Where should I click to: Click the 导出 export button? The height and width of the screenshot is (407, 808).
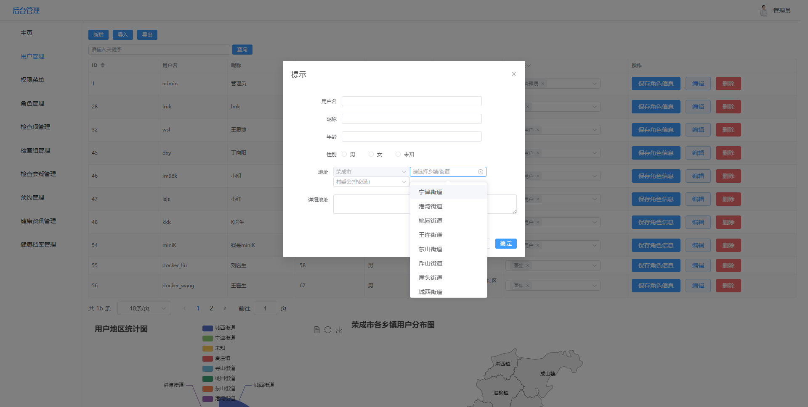coord(147,35)
